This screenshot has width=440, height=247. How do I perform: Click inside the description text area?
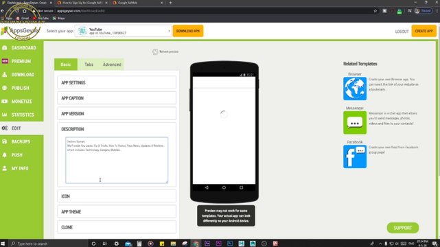[x=117, y=160]
